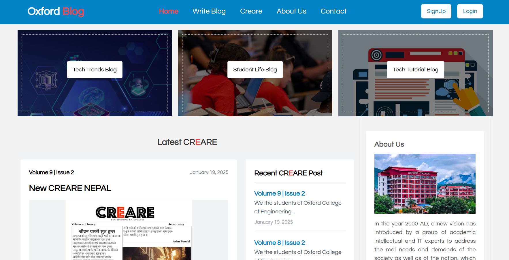Screen dimensions: 509x260
Task: Click the Oxford College building photo
Action: [x=425, y=184]
